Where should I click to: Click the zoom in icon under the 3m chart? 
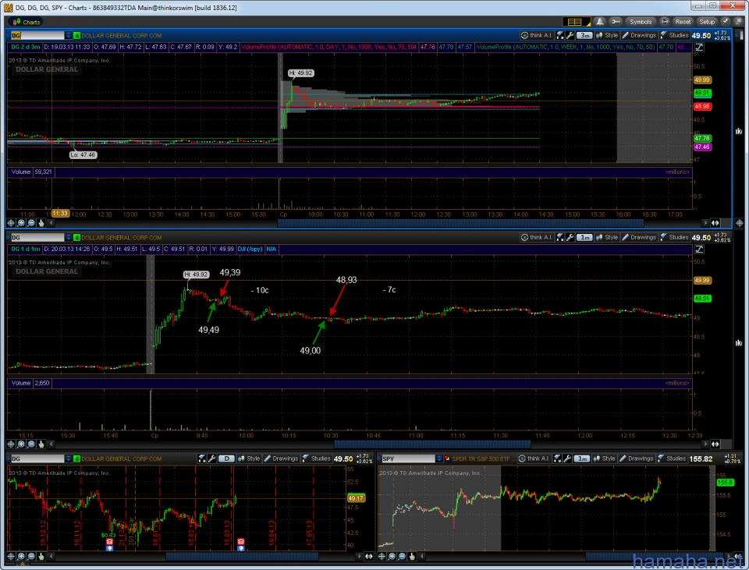21,223
